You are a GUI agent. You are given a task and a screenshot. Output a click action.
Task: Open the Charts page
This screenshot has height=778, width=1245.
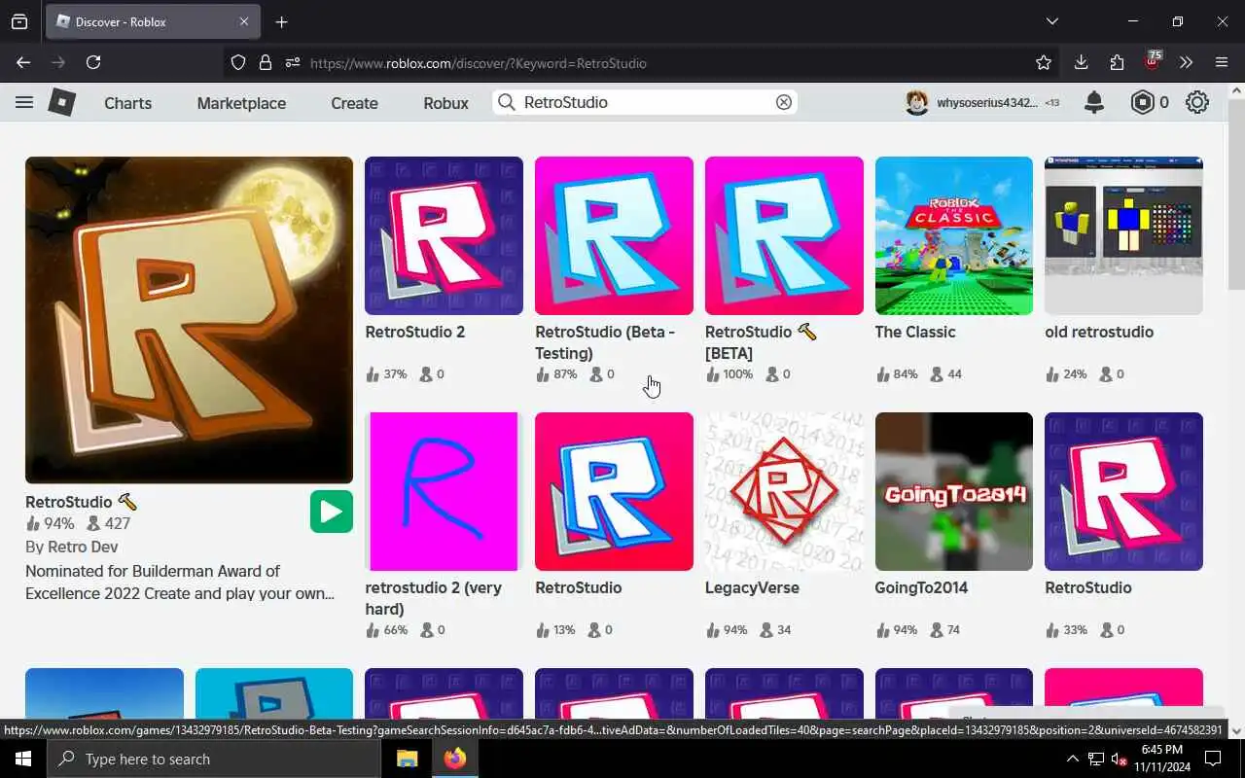click(x=128, y=103)
